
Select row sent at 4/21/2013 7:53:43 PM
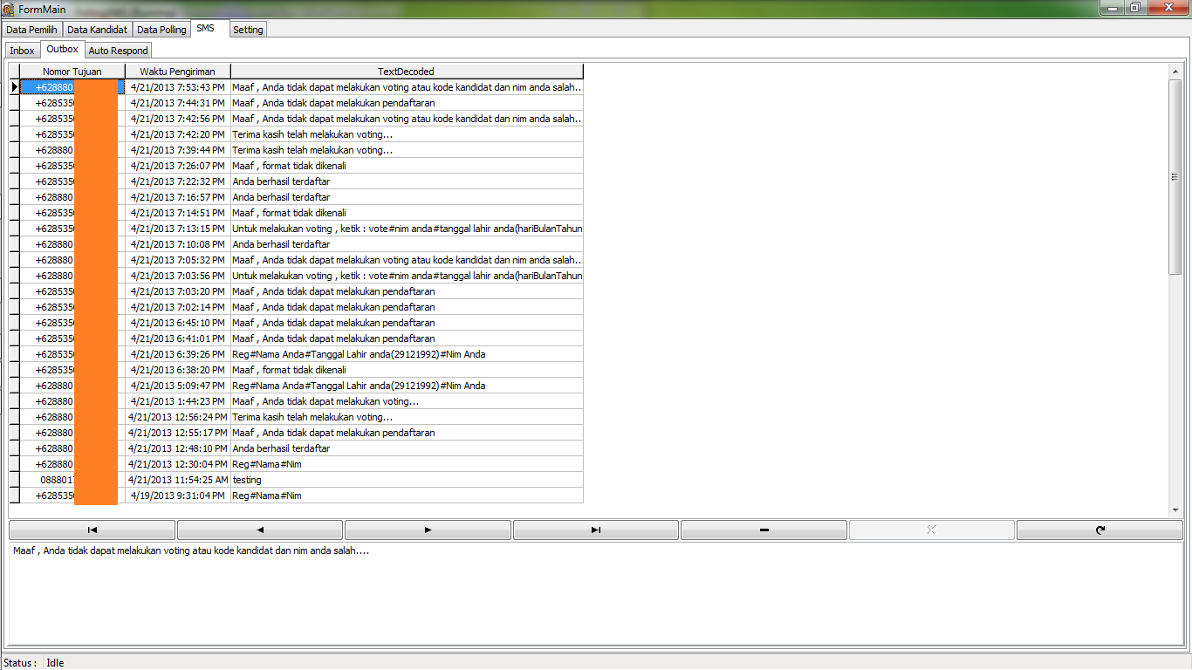click(x=297, y=87)
